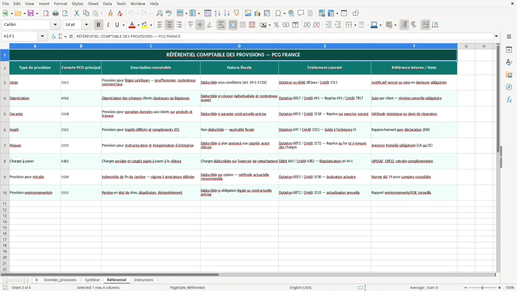The height and width of the screenshot is (291, 517).
Task: Select column header G
Action: click(x=466, y=46)
